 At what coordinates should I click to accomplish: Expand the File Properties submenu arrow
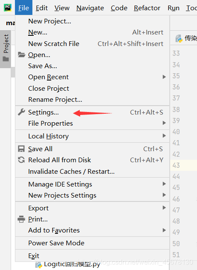[x=164, y=123]
